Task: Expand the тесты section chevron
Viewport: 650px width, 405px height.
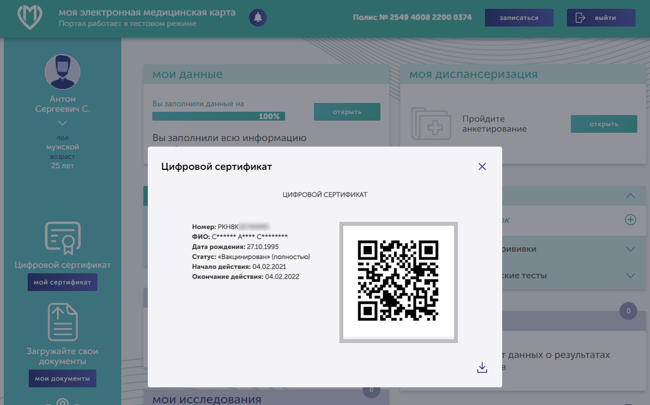Action: [631, 276]
